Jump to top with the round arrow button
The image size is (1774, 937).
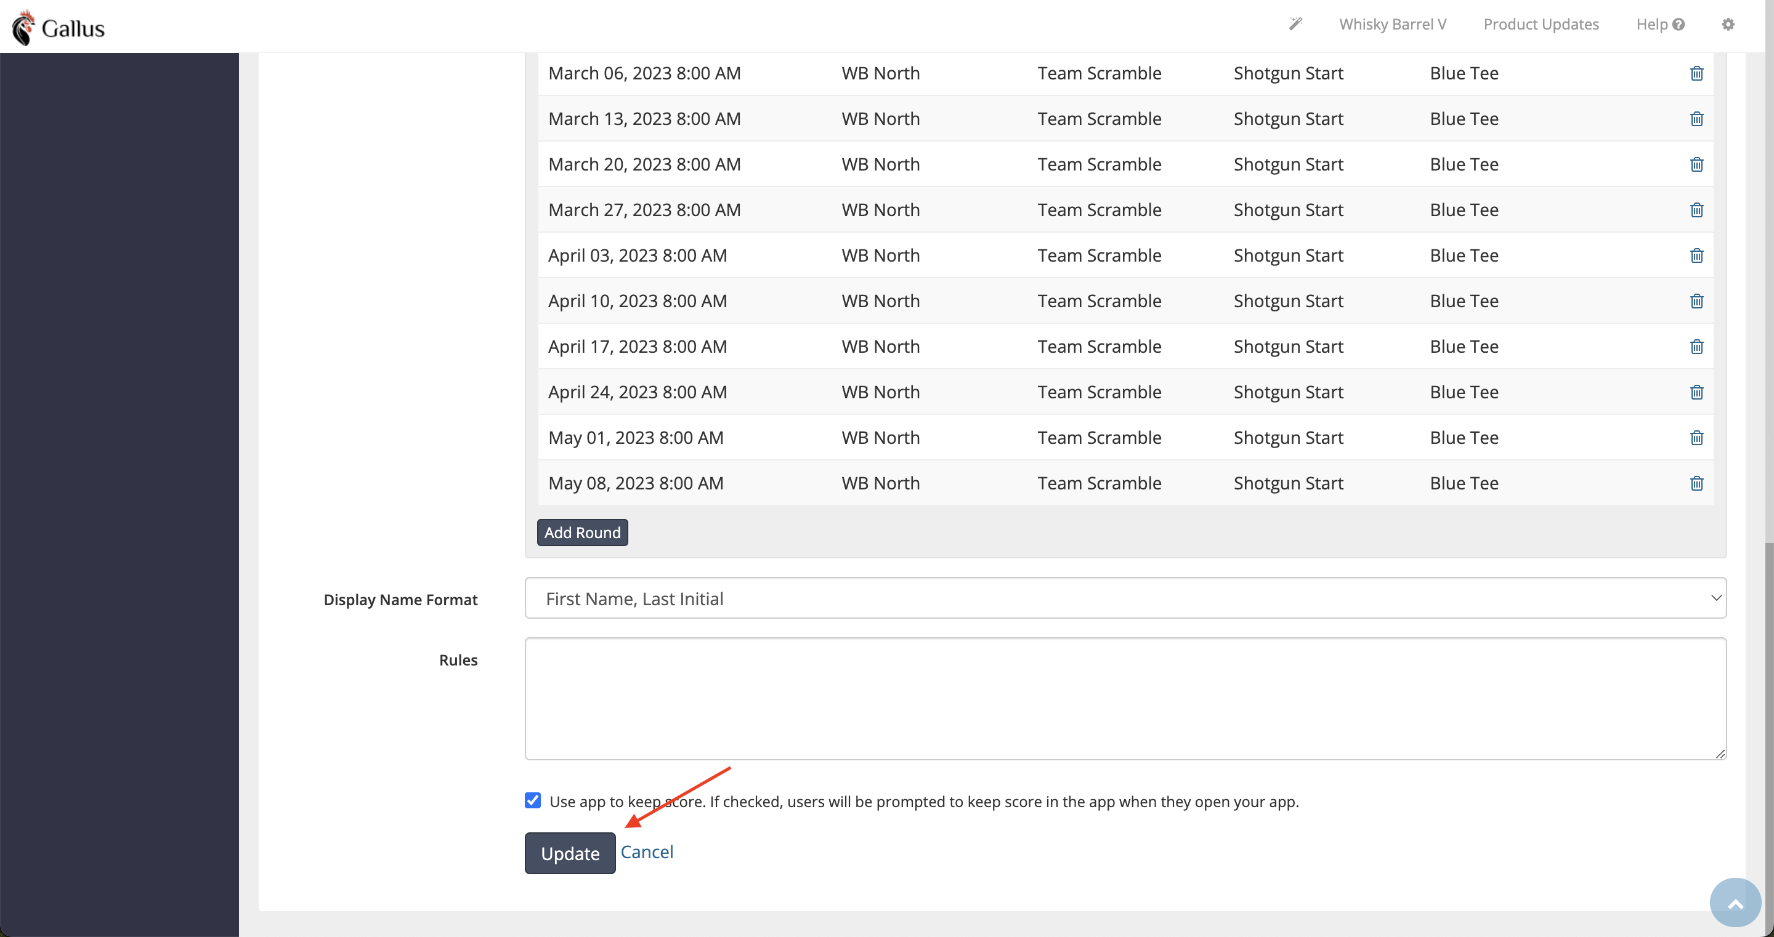click(x=1735, y=903)
